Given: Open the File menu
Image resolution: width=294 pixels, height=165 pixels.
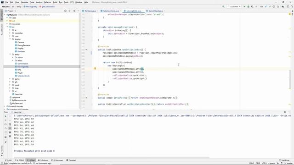Looking at the screenshot, I should click(x=6, y=2).
